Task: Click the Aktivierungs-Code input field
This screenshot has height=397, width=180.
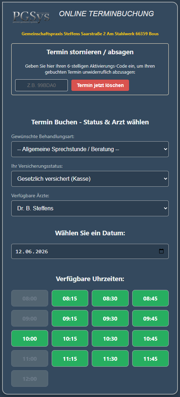Action: [x=41, y=85]
